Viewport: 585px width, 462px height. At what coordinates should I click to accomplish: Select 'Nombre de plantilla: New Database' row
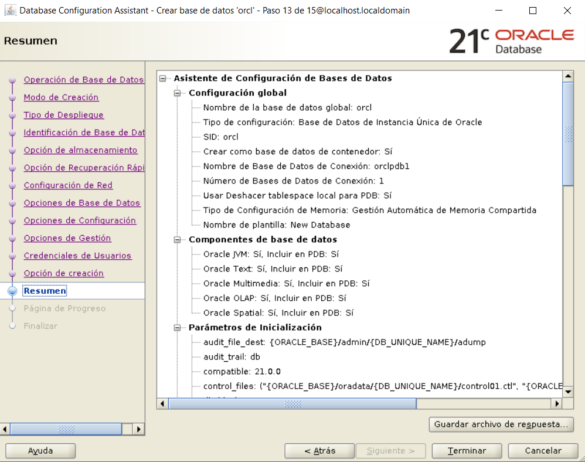pyautogui.click(x=277, y=225)
